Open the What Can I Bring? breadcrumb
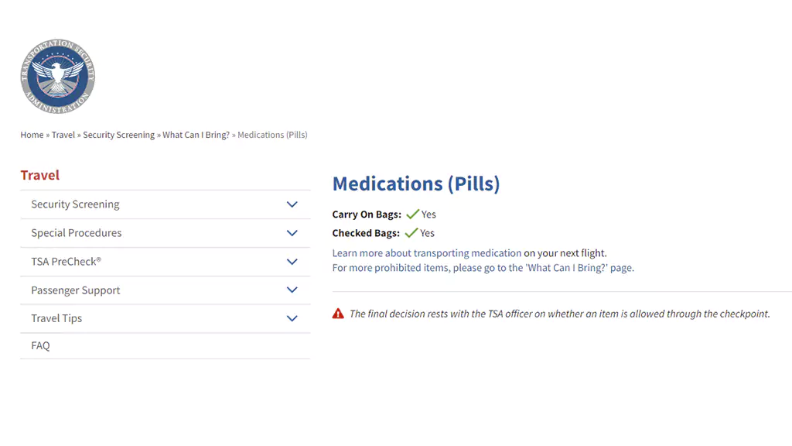Image resolution: width=792 pixels, height=446 pixels. click(196, 135)
